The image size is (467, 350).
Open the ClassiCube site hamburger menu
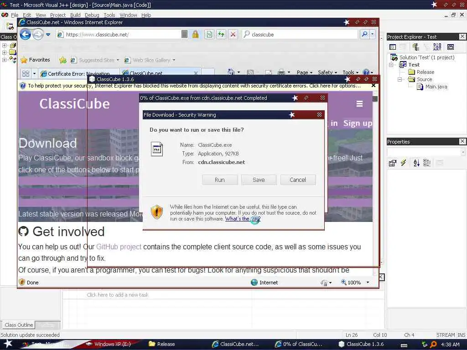(359, 104)
